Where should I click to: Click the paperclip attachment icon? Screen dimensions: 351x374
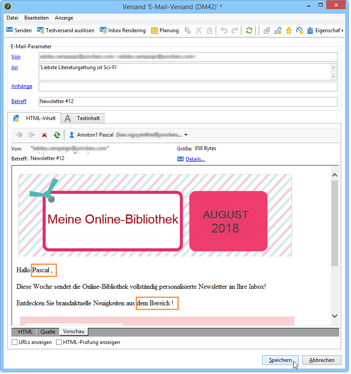267,30
